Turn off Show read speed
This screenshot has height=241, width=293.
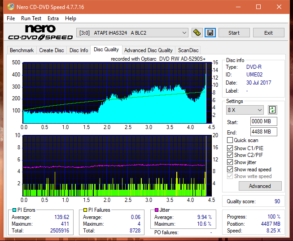click(230, 169)
